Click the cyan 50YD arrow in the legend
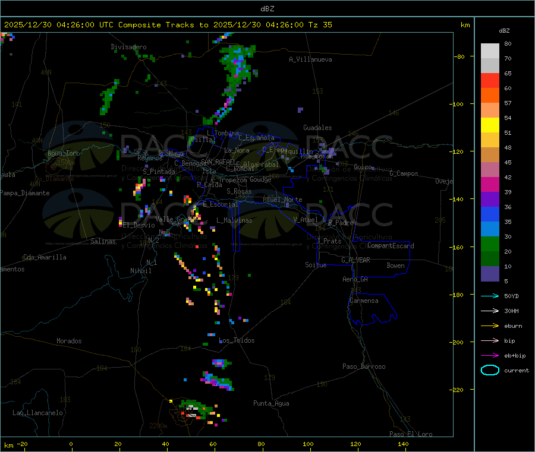Screen dimensions: 535x452 tap(490, 296)
